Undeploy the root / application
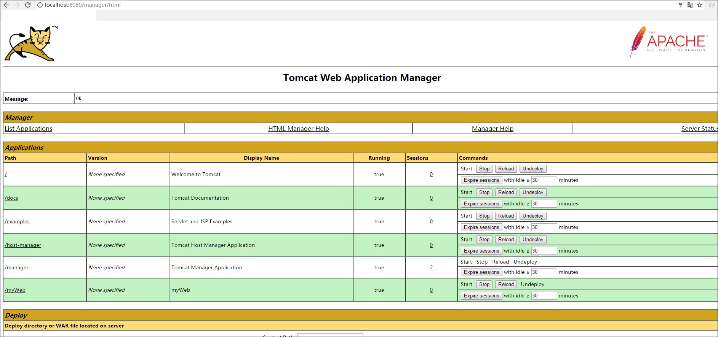This screenshot has width=718, height=337. (x=533, y=168)
